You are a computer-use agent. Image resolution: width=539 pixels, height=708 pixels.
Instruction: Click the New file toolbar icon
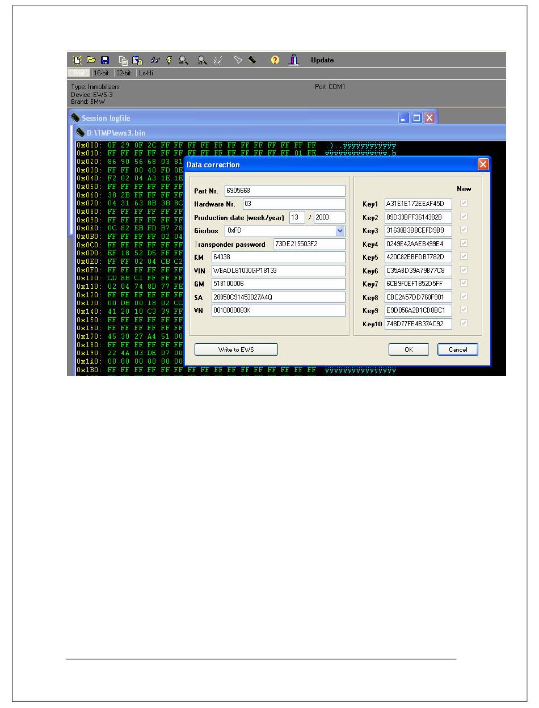[x=78, y=60]
